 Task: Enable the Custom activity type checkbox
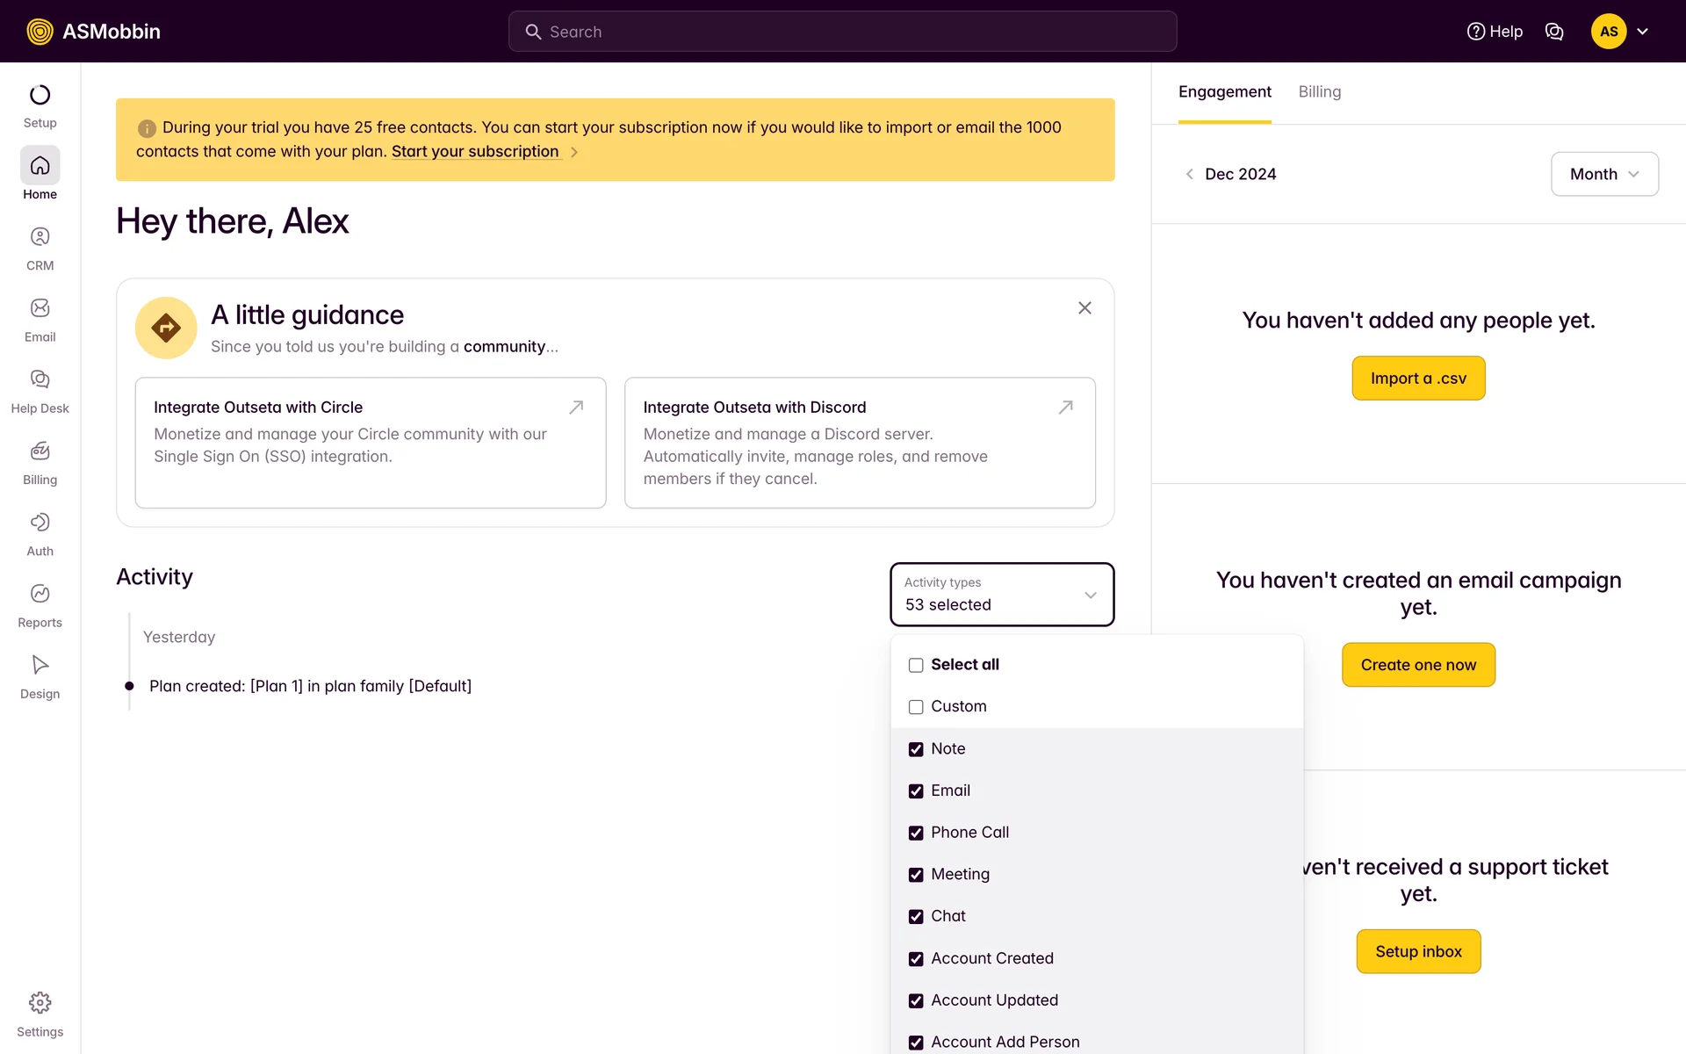[x=916, y=707]
